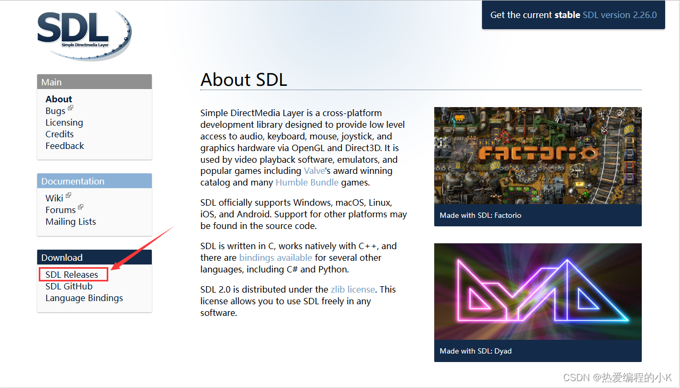
Task: Open the Bugs link
Action: 55,111
